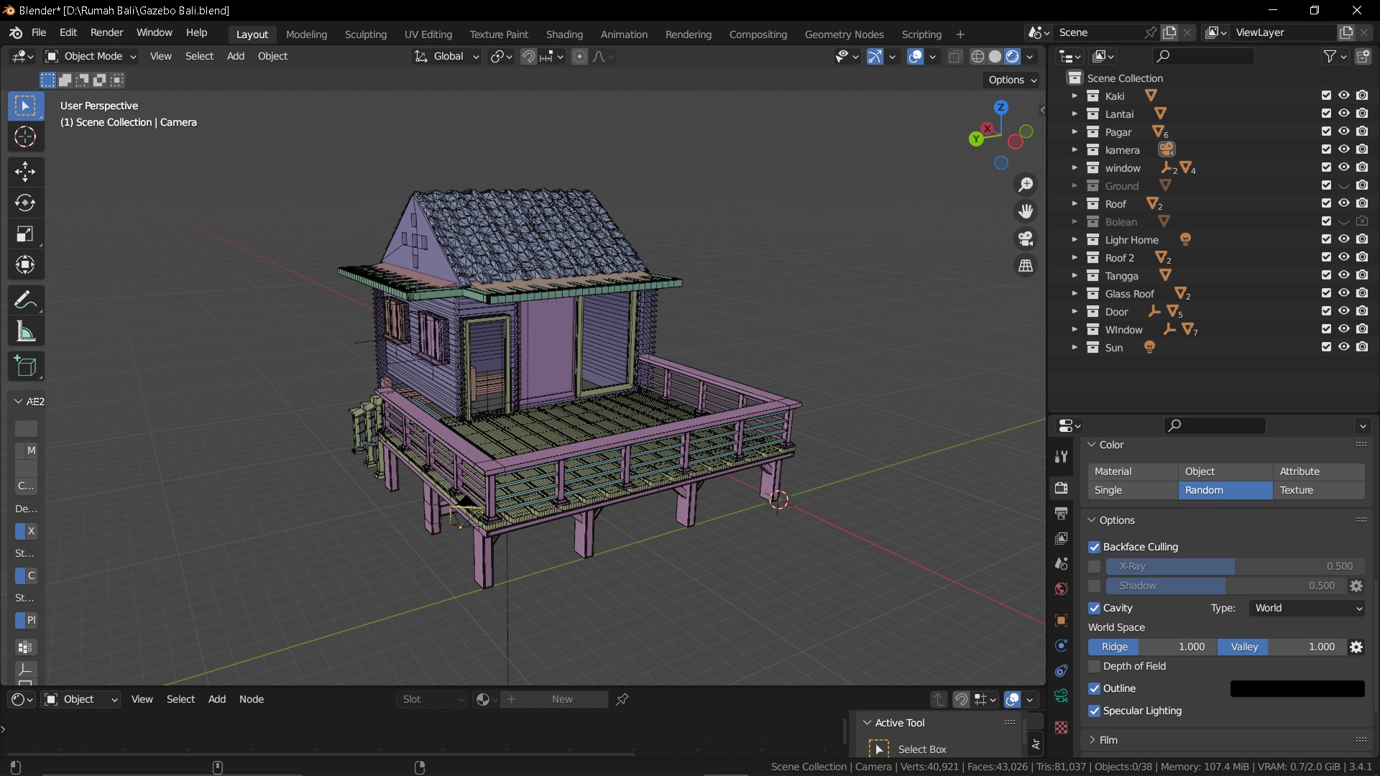The image size is (1380, 776).
Task: Open the Object Mode dropdown
Action: click(x=91, y=56)
